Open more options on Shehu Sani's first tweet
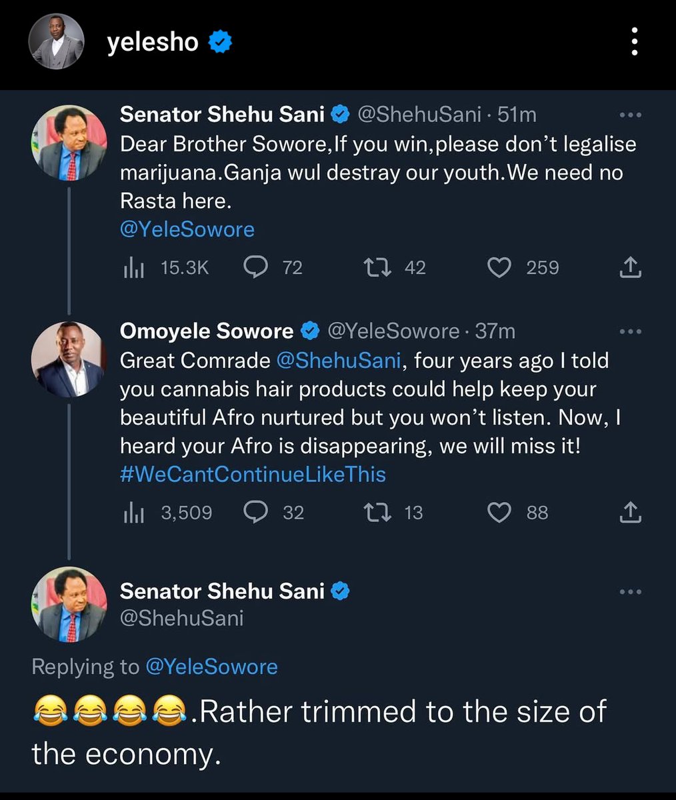Screen dimensions: 676x800 630,115
